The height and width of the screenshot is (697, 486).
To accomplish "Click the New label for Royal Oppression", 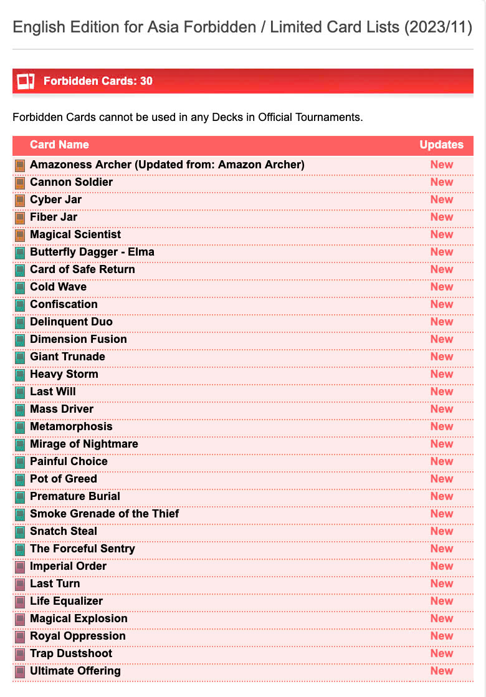I will tap(441, 636).
